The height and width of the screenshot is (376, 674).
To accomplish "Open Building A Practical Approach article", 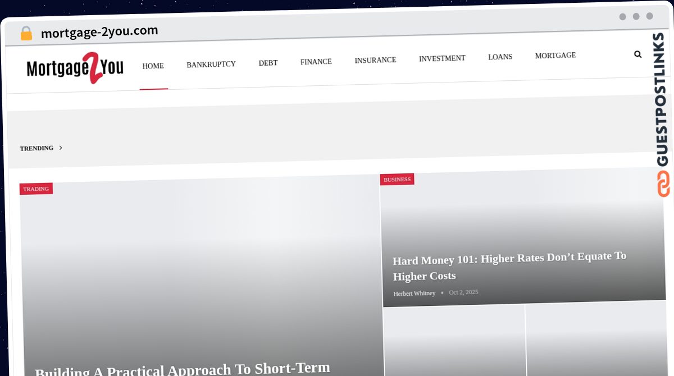I will coord(183,369).
